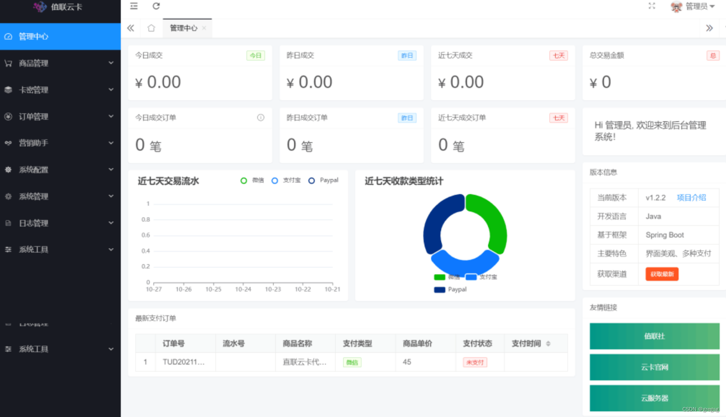
Task: Click the 日志管理 document icon
Action: pyautogui.click(x=8, y=223)
